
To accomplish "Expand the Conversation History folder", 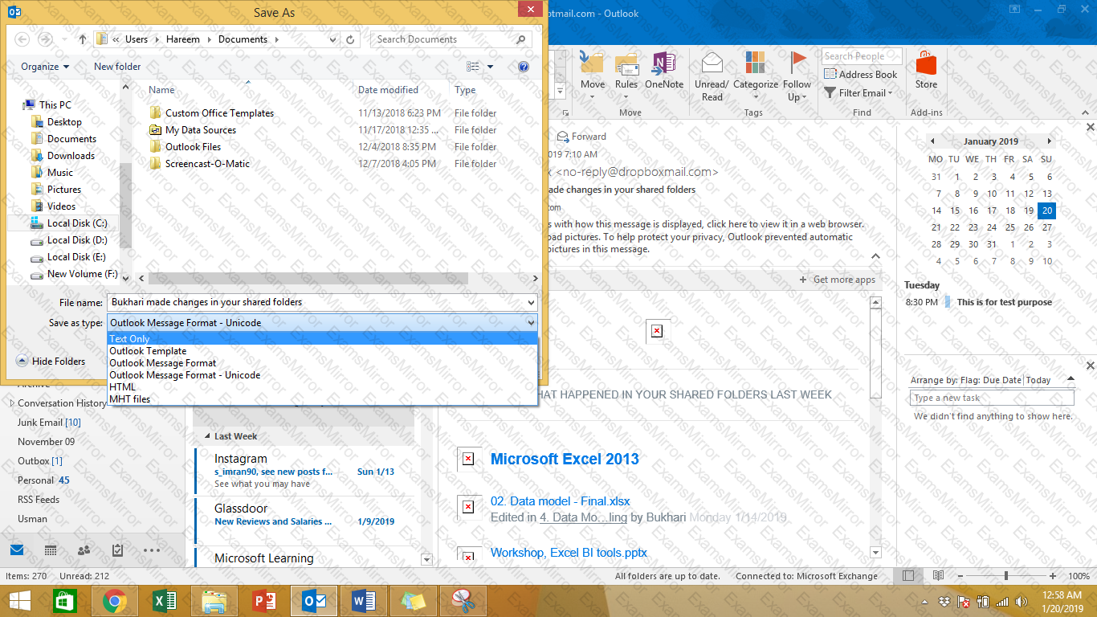I will (11, 403).
